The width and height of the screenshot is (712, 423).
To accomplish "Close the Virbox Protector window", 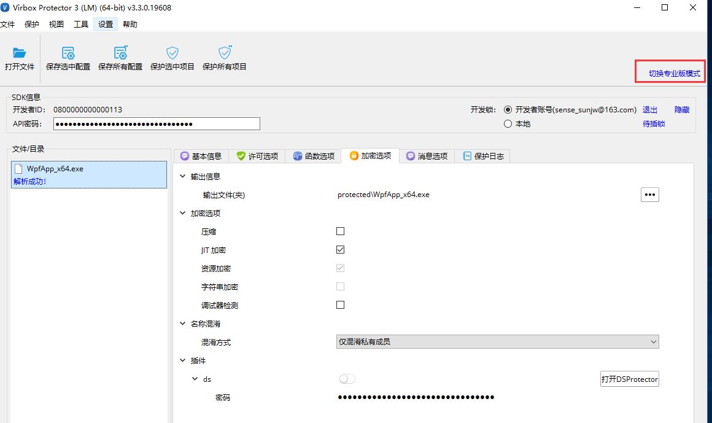I will pyautogui.click(x=693, y=8).
